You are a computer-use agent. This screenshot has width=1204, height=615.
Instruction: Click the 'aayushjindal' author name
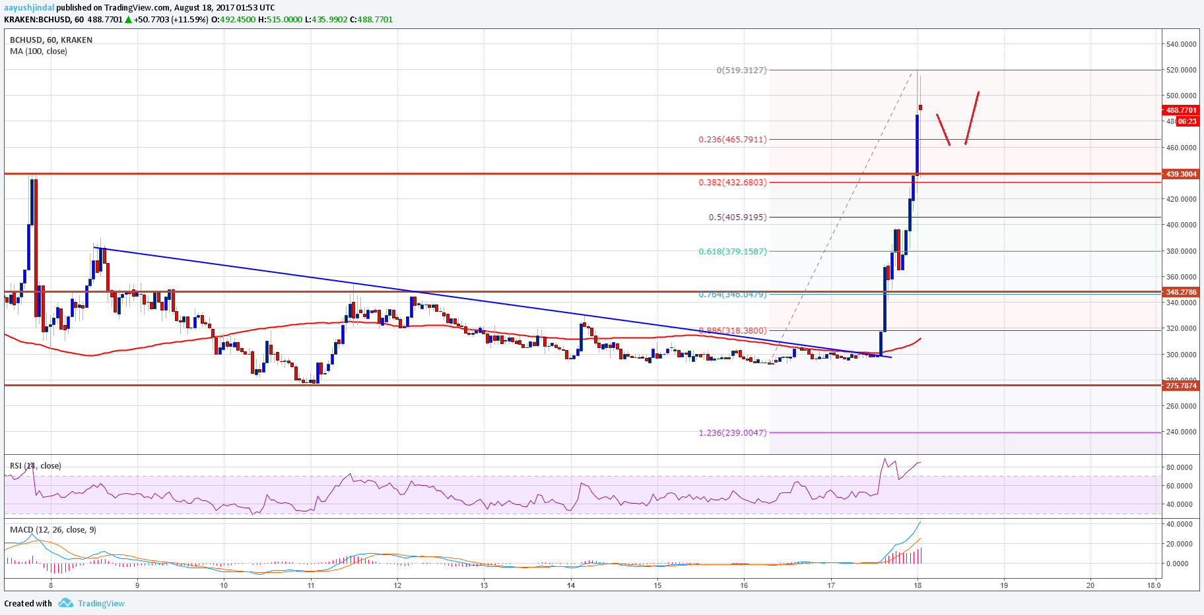tap(29, 8)
